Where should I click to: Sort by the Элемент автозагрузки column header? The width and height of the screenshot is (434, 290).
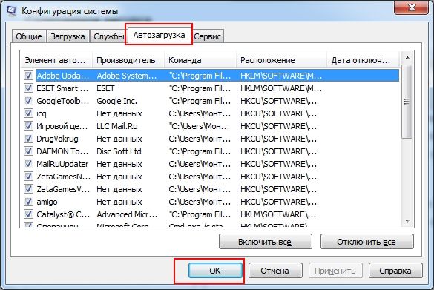tap(56, 60)
